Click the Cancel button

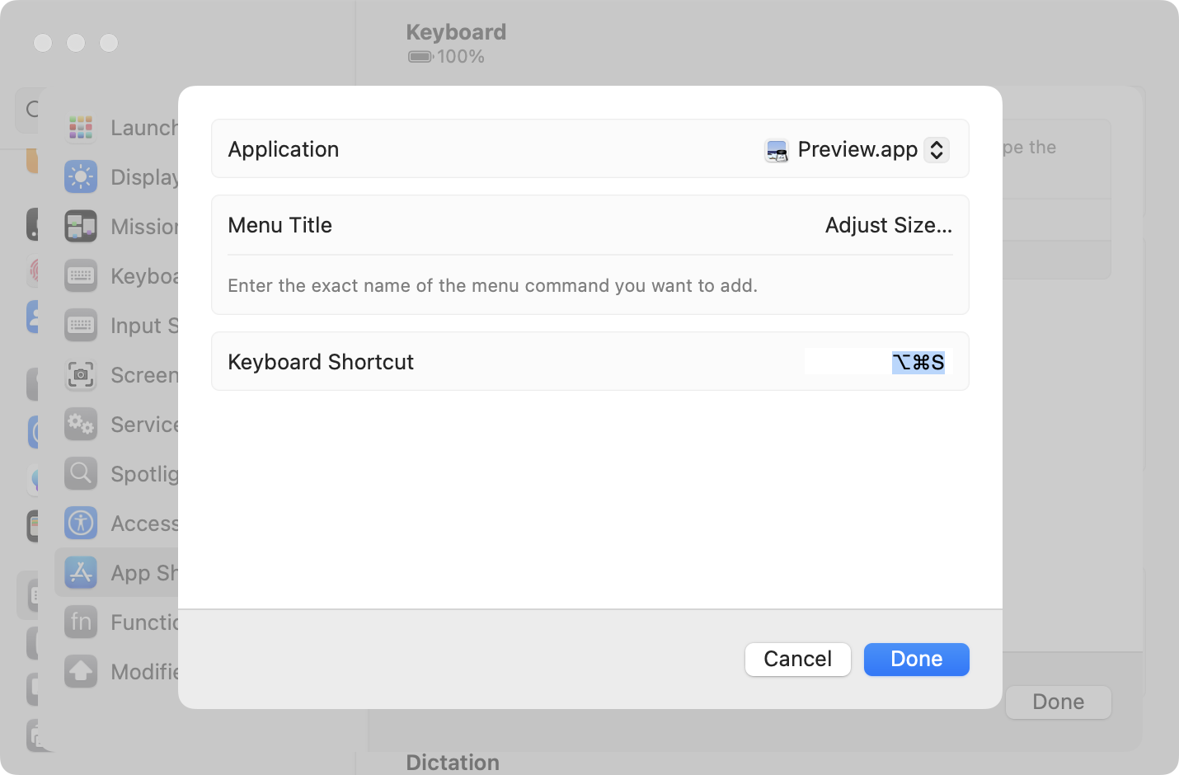(797, 659)
